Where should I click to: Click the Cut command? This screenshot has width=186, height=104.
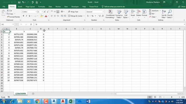[x=10, y=11]
